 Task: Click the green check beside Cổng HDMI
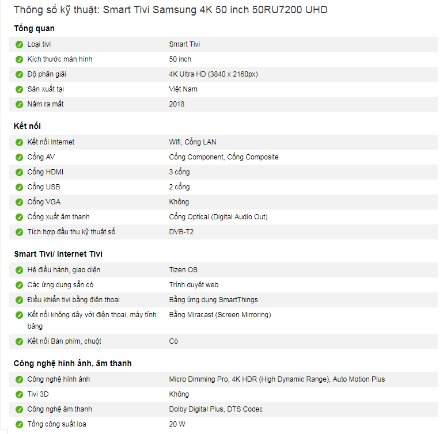[x=20, y=172]
